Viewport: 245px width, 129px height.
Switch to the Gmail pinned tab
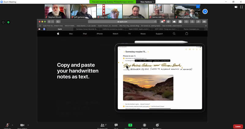click(x=40, y=29)
